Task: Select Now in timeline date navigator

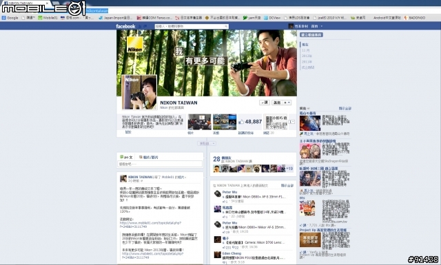Action: (305, 45)
